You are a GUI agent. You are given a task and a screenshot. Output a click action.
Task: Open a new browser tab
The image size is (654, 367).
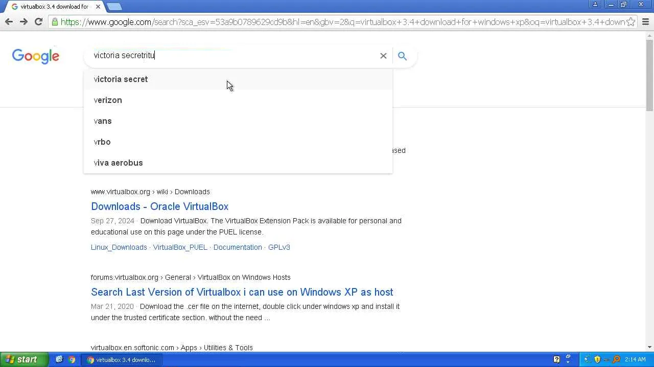coord(114,7)
